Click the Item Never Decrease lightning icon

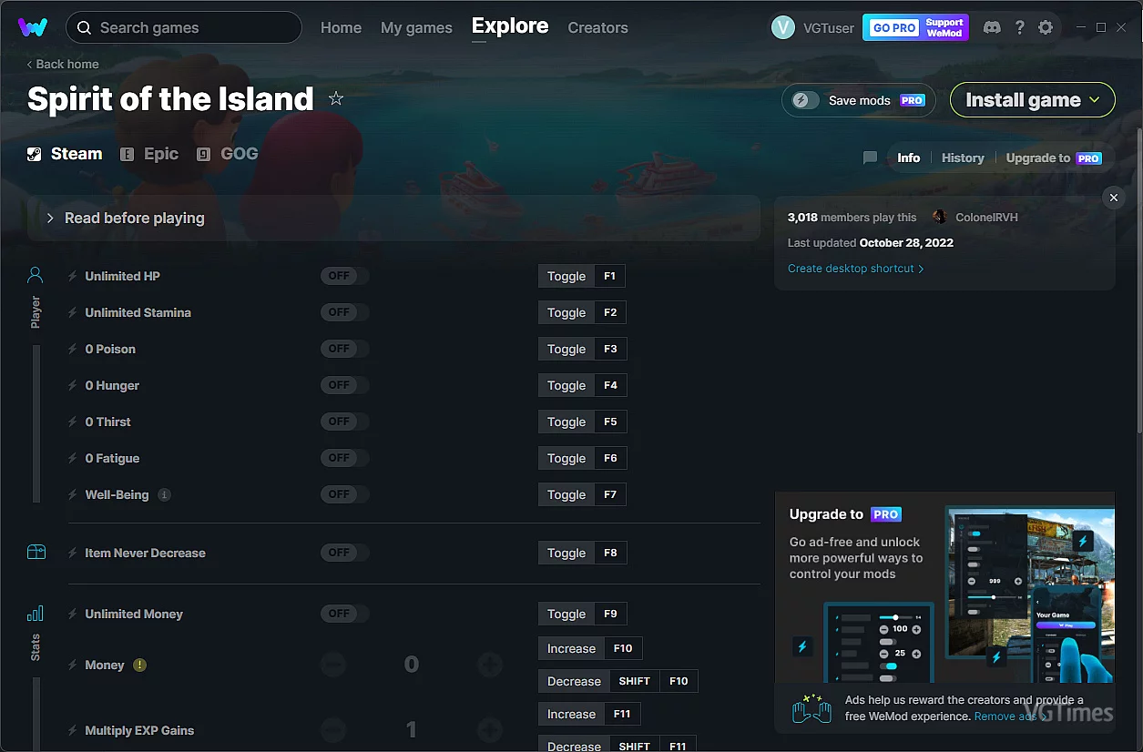click(73, 553)
